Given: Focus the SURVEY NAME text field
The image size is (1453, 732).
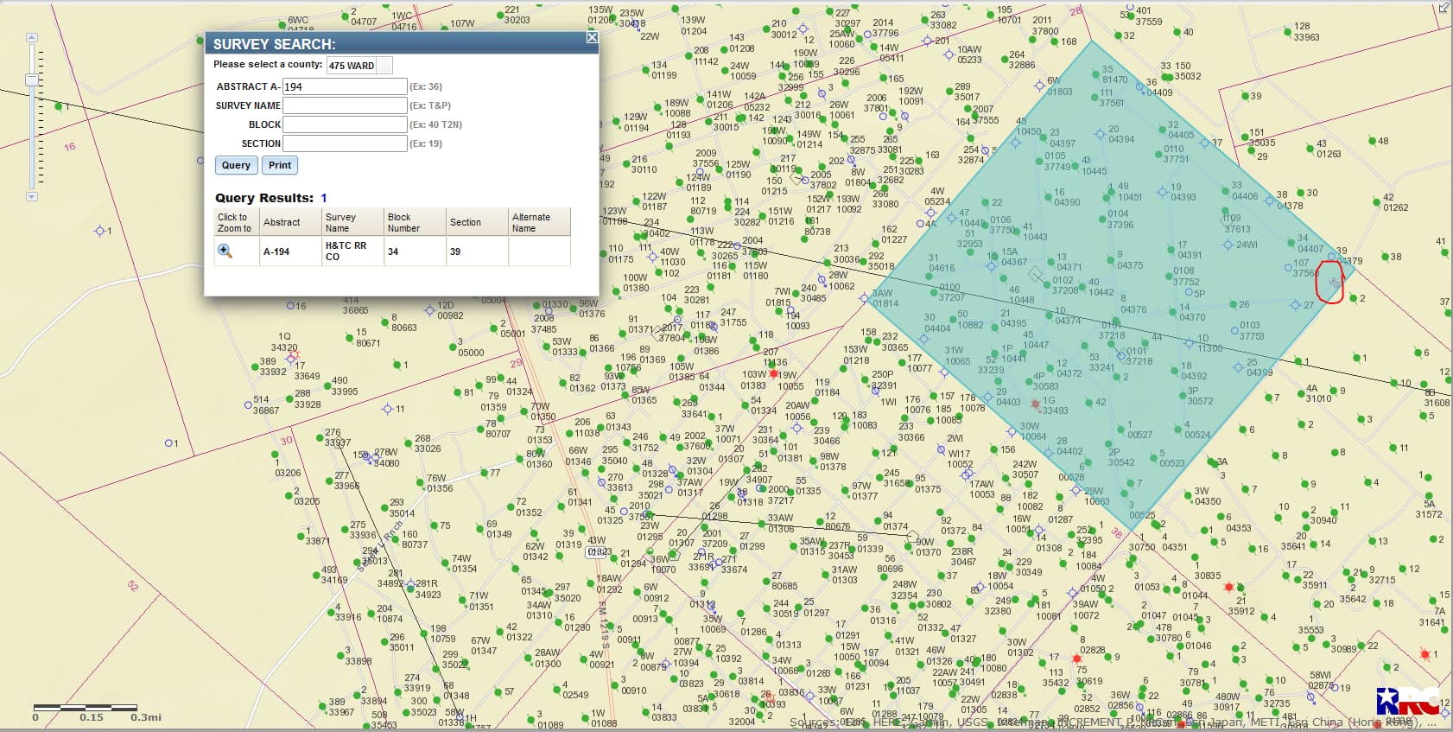Looking at the screenshot, I should [345, 105].
